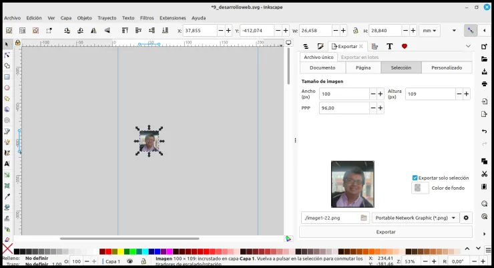The width and height of the screenshot is (494, 268).
Task: Expand the Portable Network Graphic format dropdown
Action: click(415, 218)
